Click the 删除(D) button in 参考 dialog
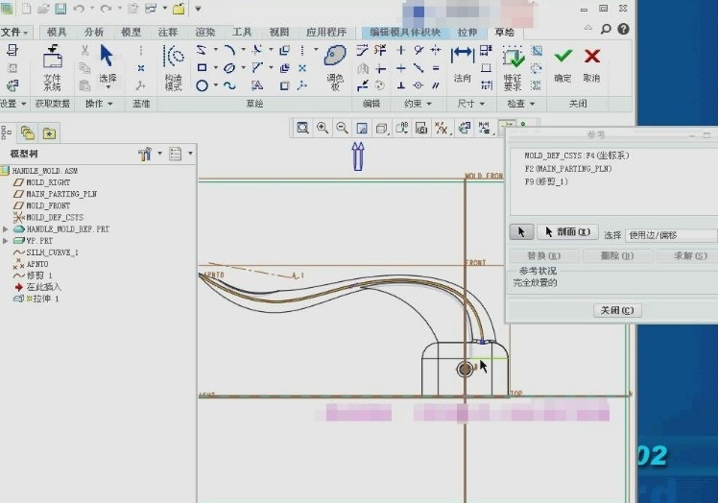 coord(617,255)
